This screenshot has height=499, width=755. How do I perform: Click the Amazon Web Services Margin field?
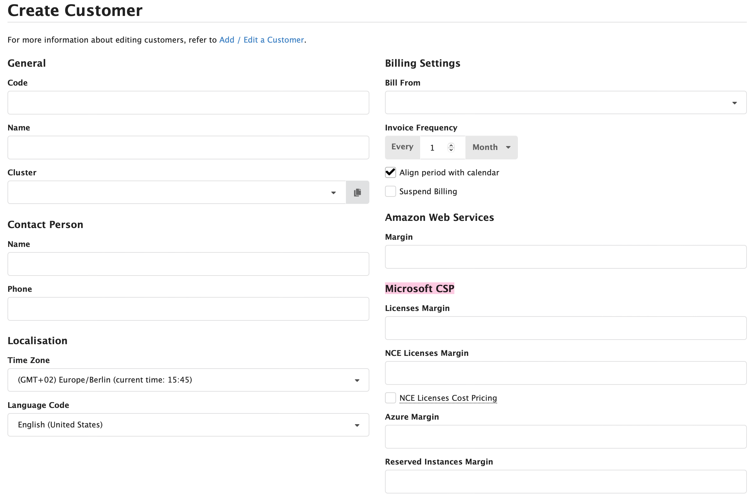566,257
